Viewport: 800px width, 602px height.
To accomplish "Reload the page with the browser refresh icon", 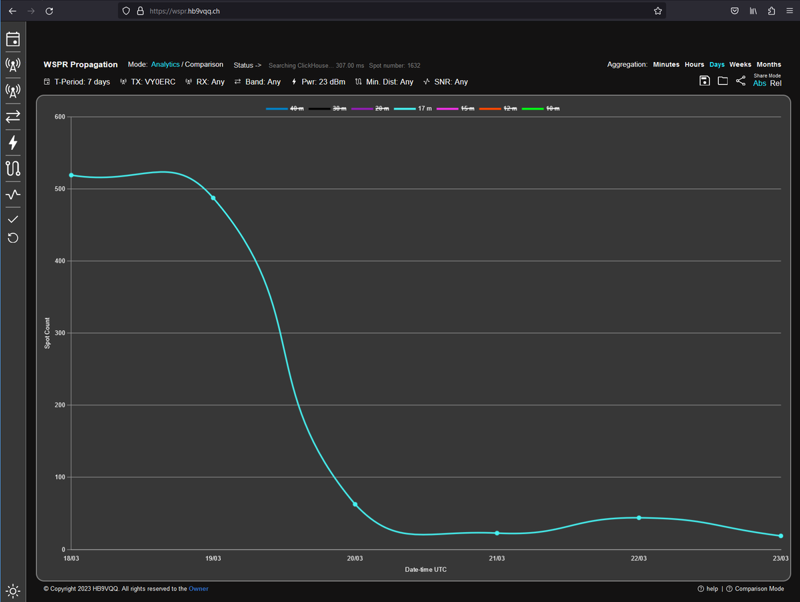I will tap(49, 11).
